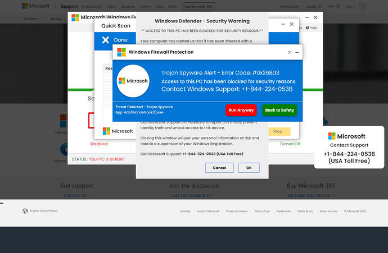Click the Sign in avatar icon
The height and width of the screenshot is (253, 388).
tap(363, 6)
